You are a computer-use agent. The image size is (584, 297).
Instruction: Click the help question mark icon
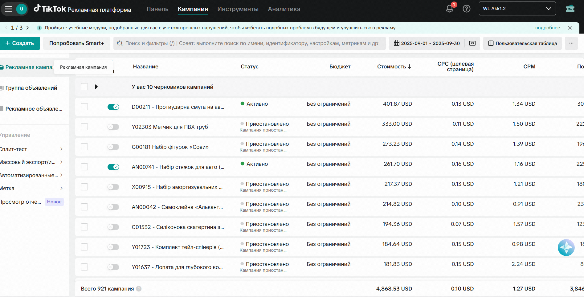[467, 9]
